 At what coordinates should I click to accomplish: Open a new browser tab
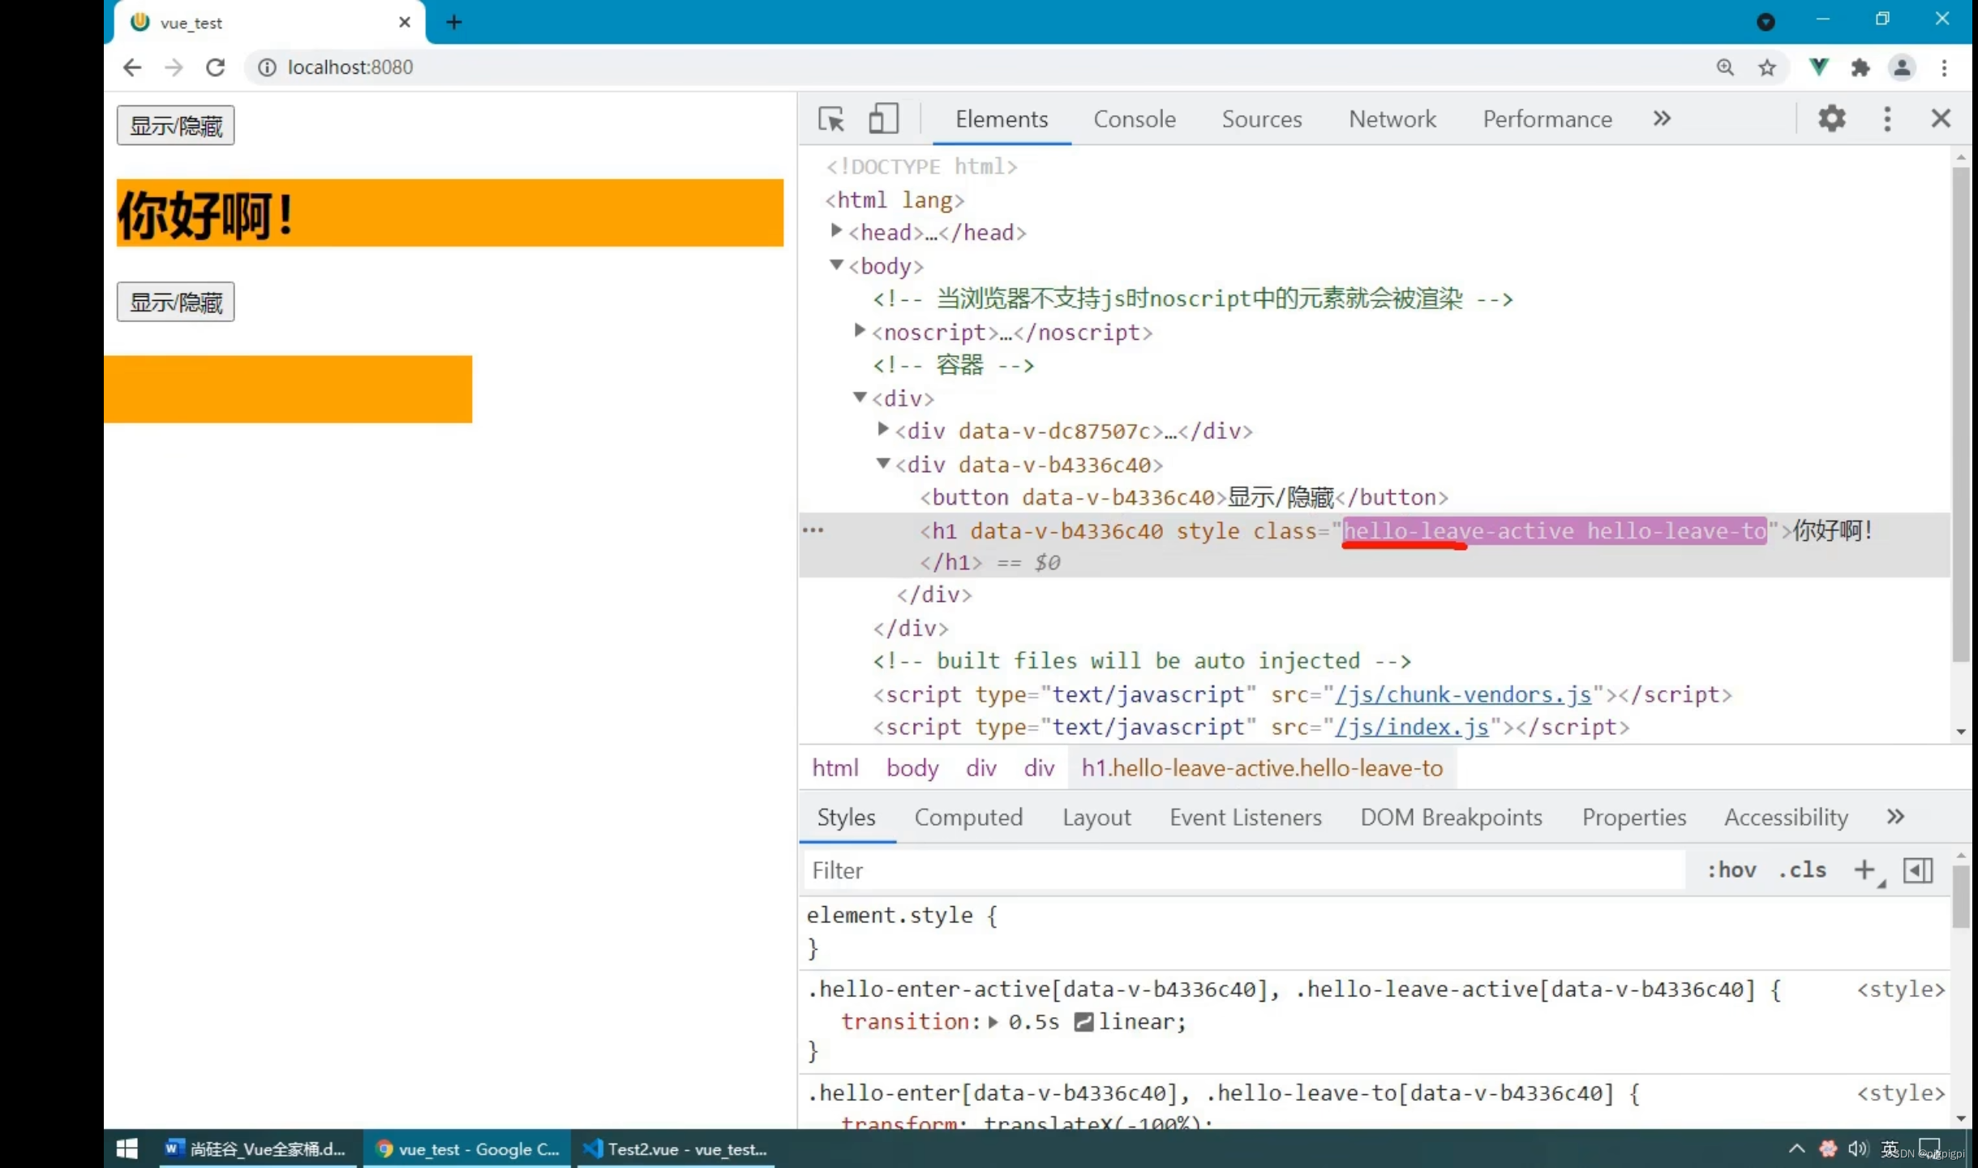pos(454,22)
